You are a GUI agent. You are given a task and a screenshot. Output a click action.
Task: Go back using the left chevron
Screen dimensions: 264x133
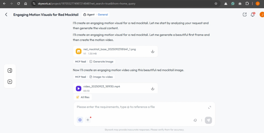click(x=6, y=15)
